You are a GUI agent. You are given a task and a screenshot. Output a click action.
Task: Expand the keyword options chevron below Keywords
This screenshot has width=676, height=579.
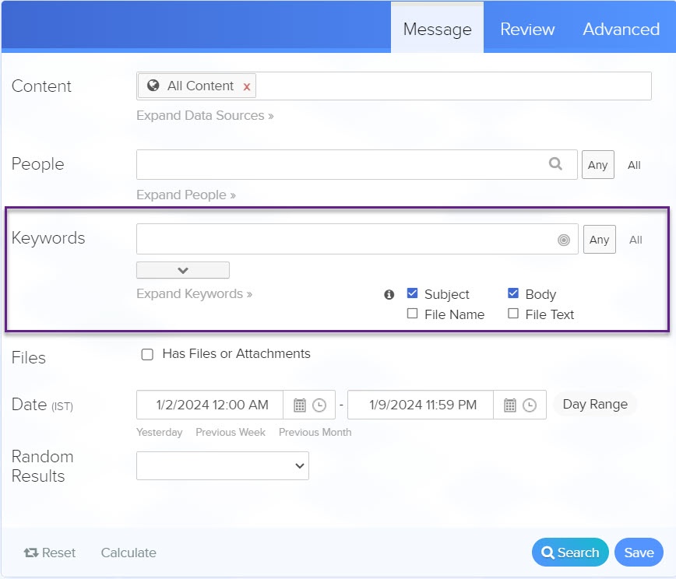[182, 269]
